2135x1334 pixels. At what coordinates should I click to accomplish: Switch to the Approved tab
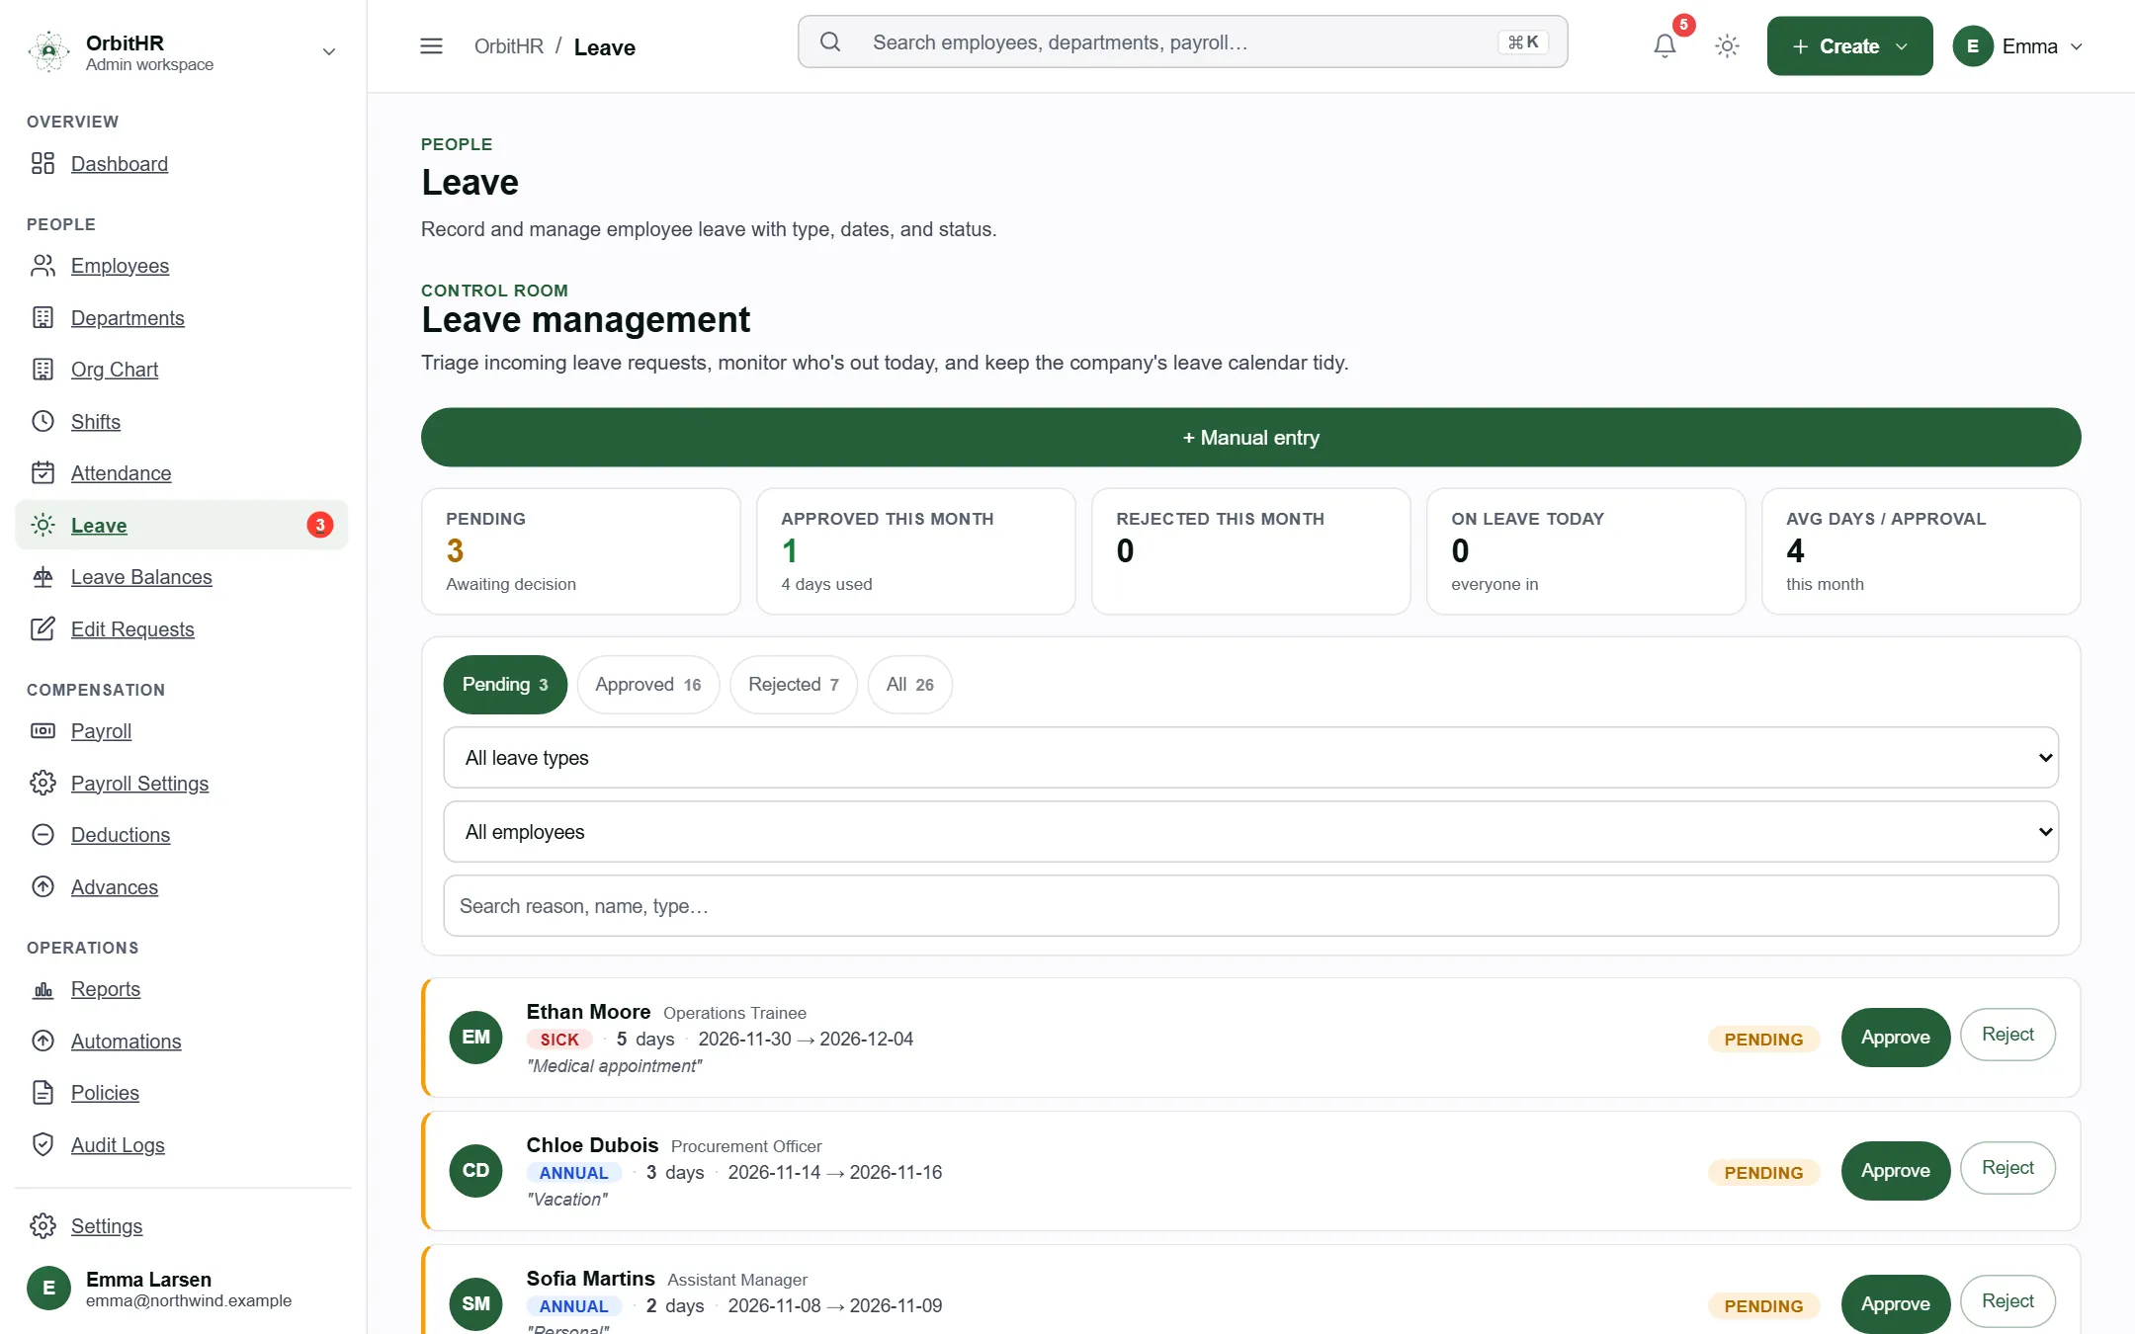coord(648,684)
